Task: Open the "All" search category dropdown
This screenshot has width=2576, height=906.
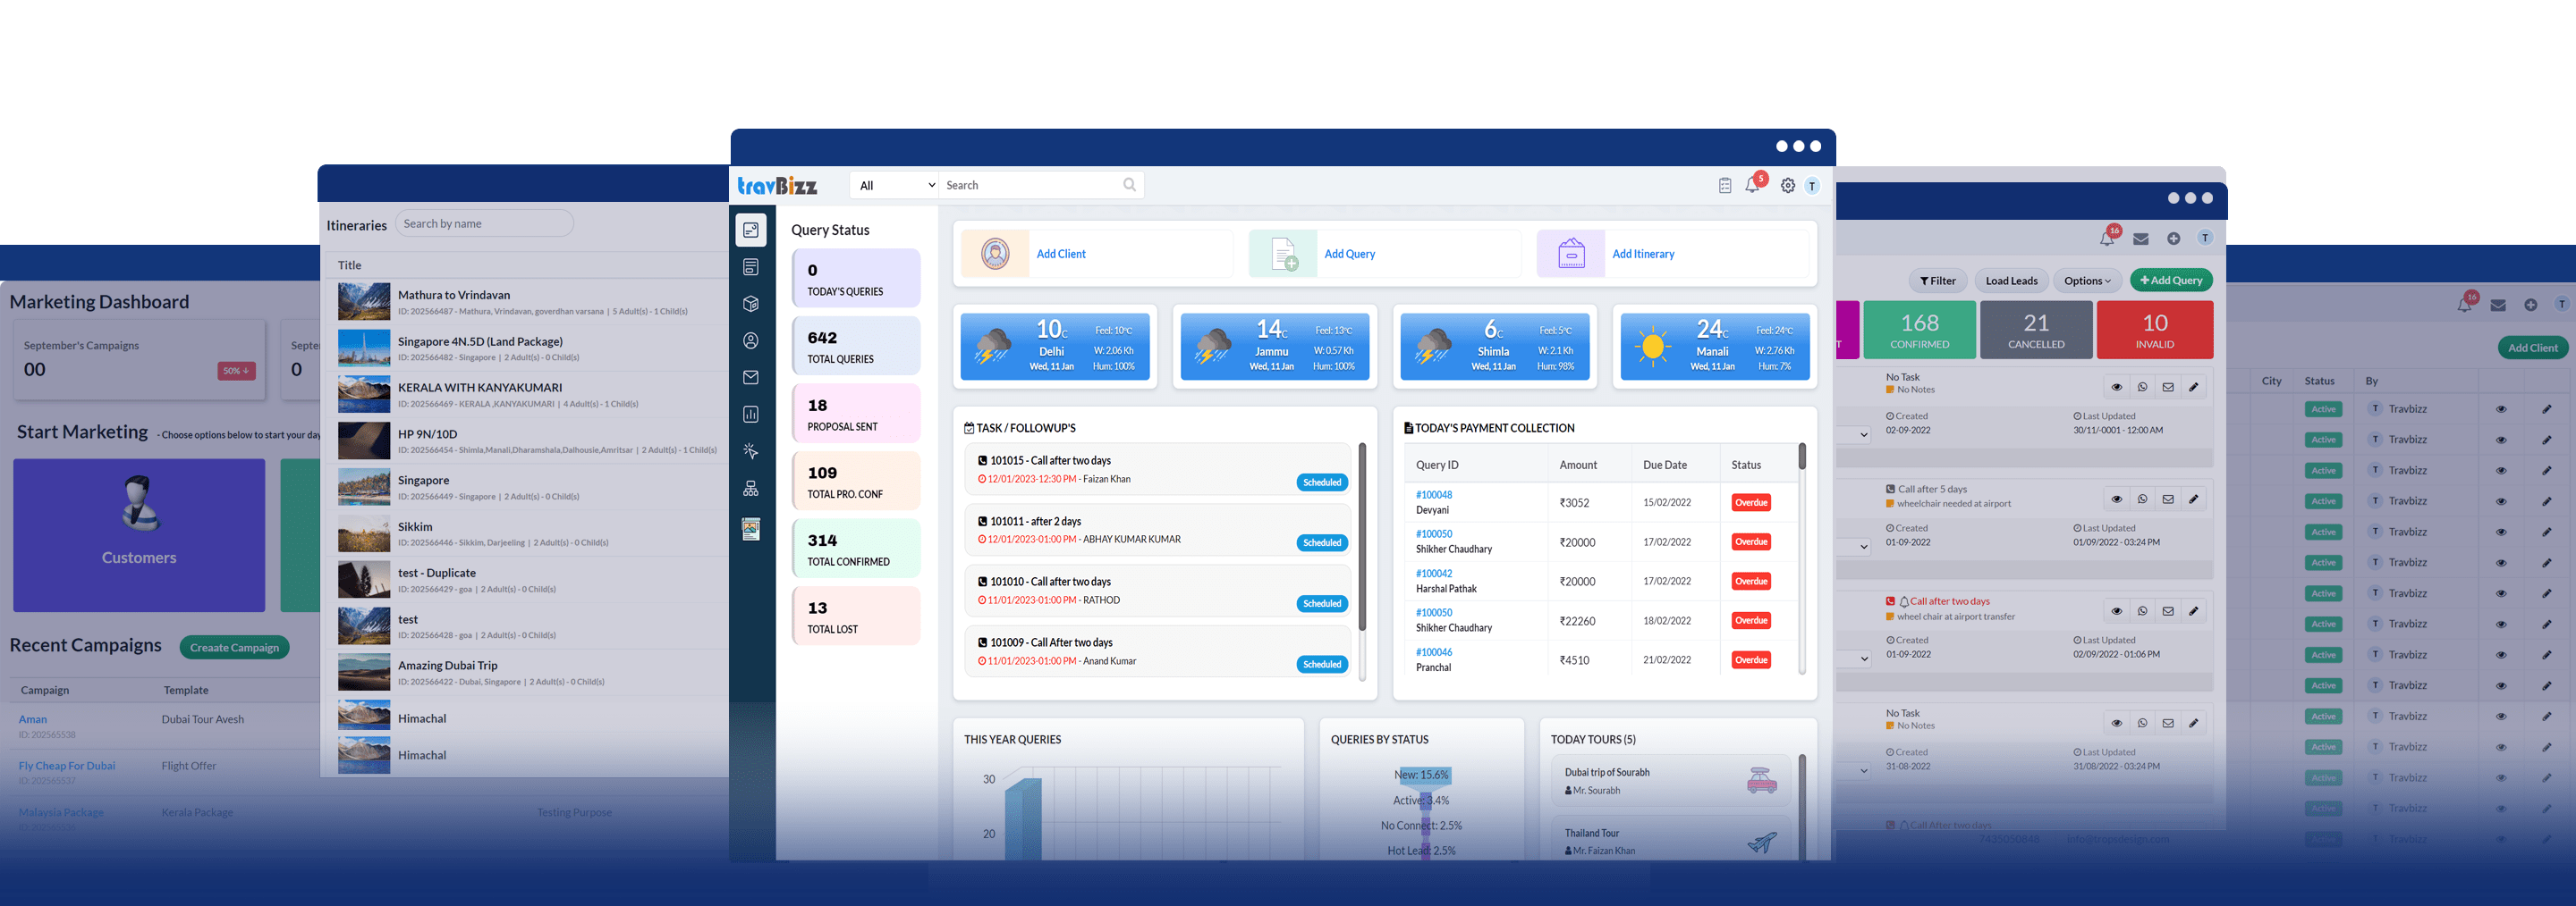Action: coord(893,185)
